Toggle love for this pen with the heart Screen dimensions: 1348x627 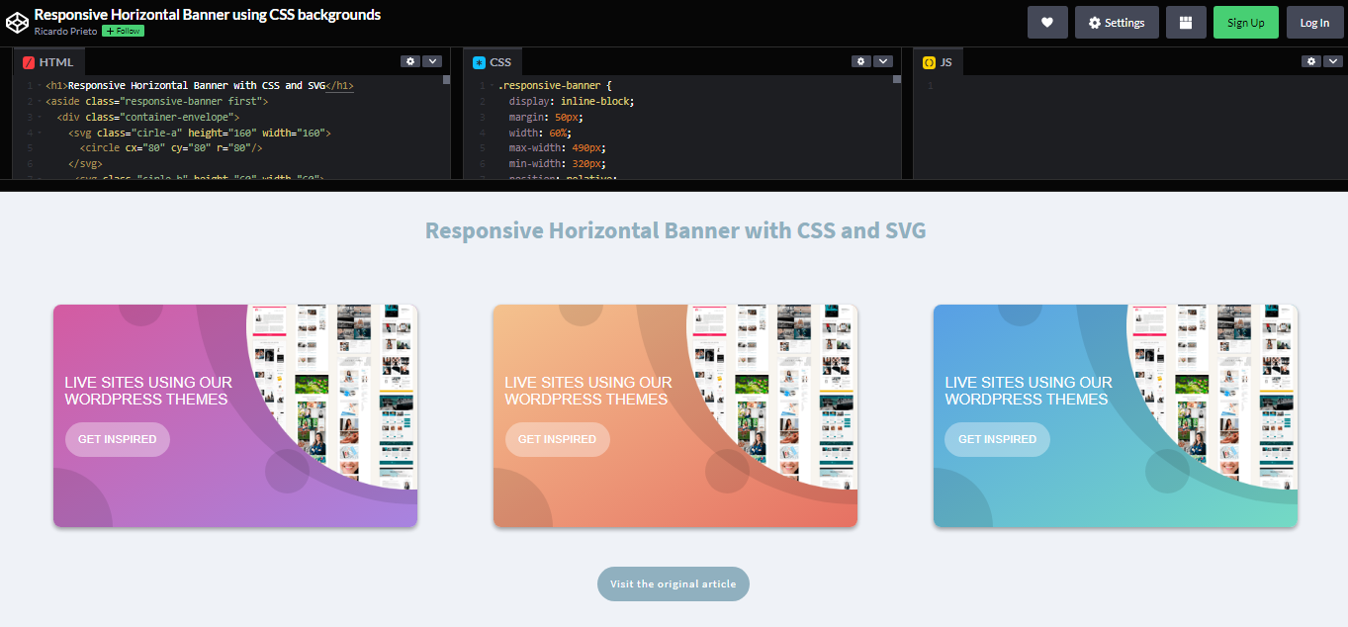[x=1047, y=22]
